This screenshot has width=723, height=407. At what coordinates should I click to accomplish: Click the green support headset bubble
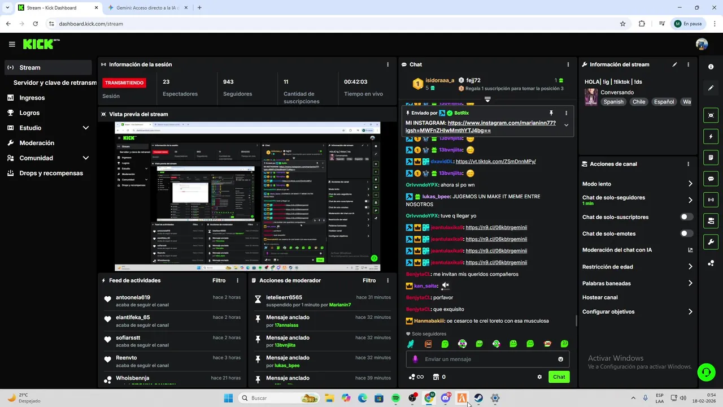(706, 372)
